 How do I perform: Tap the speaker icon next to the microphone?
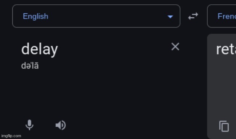(61, 125)
